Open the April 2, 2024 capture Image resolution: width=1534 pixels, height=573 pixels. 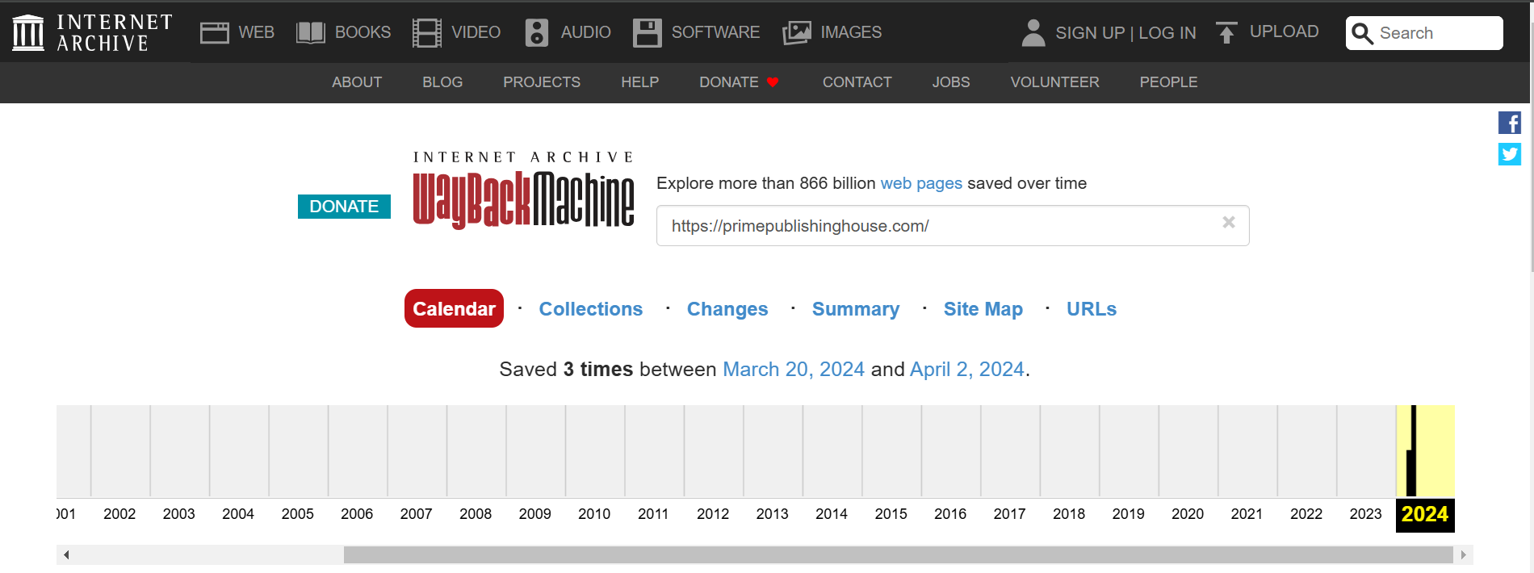pos(967,369)
